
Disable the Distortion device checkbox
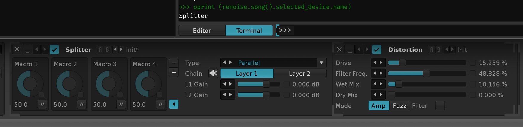(377, 49)
